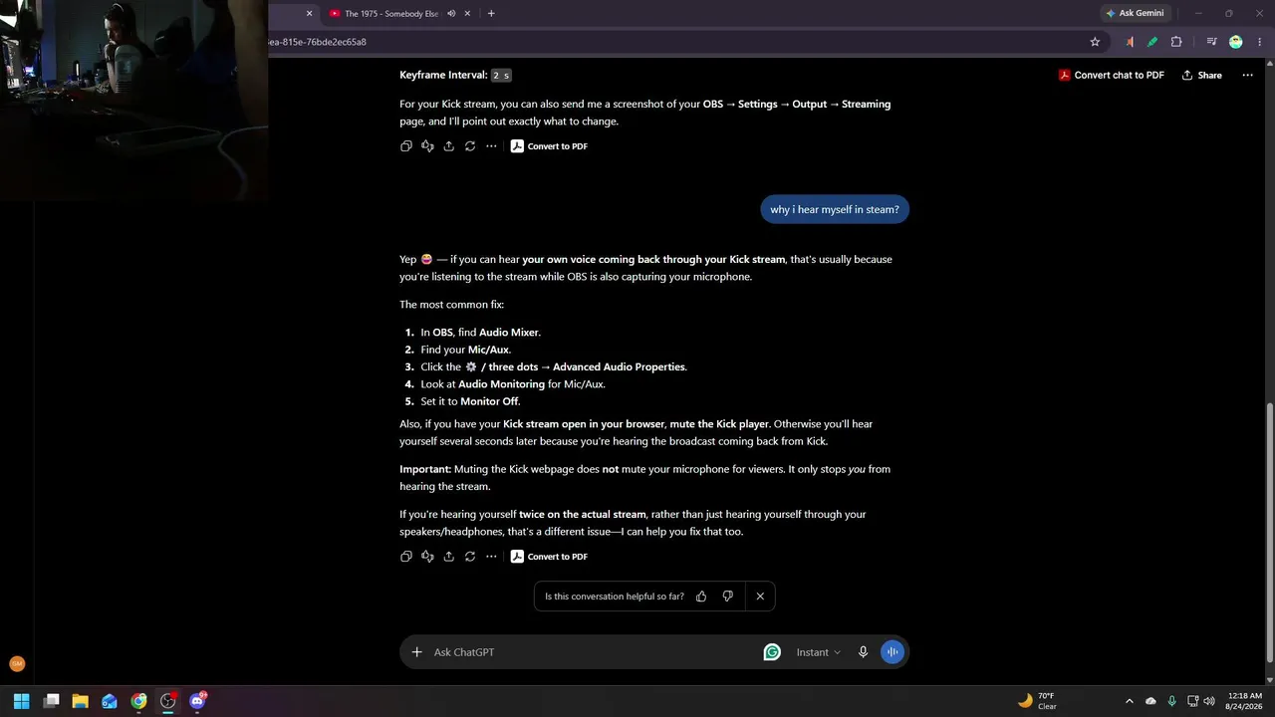Share this ChatGPT conversation
Screen dimensions: 1275x717
(x=1202, y=75)
